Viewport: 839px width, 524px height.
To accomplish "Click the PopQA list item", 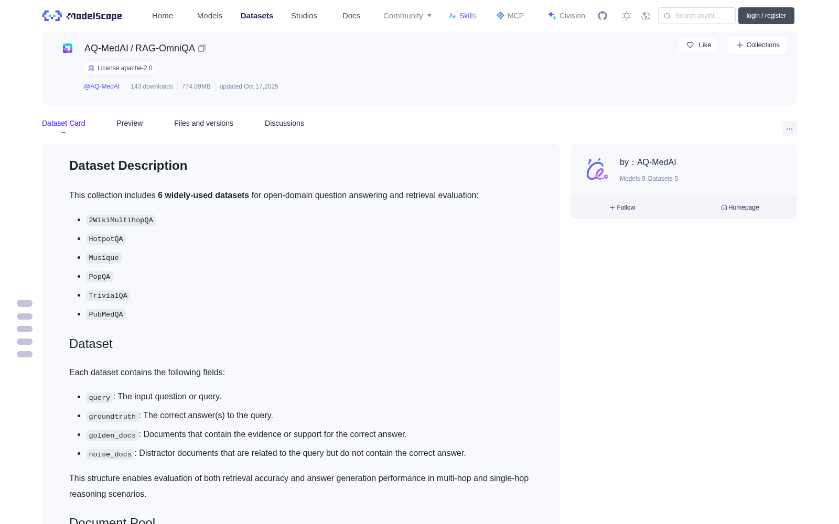I will click(100, 277).
